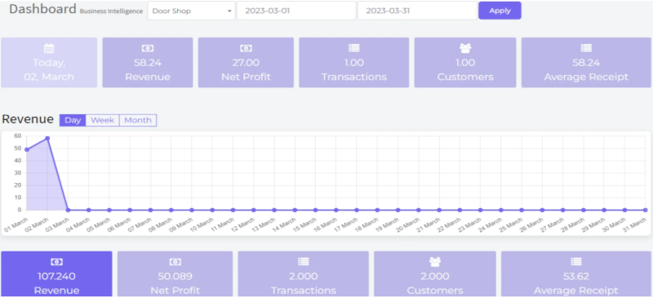Click the 03 March data point on chart
653x298 pixels.
pos(68,210)
